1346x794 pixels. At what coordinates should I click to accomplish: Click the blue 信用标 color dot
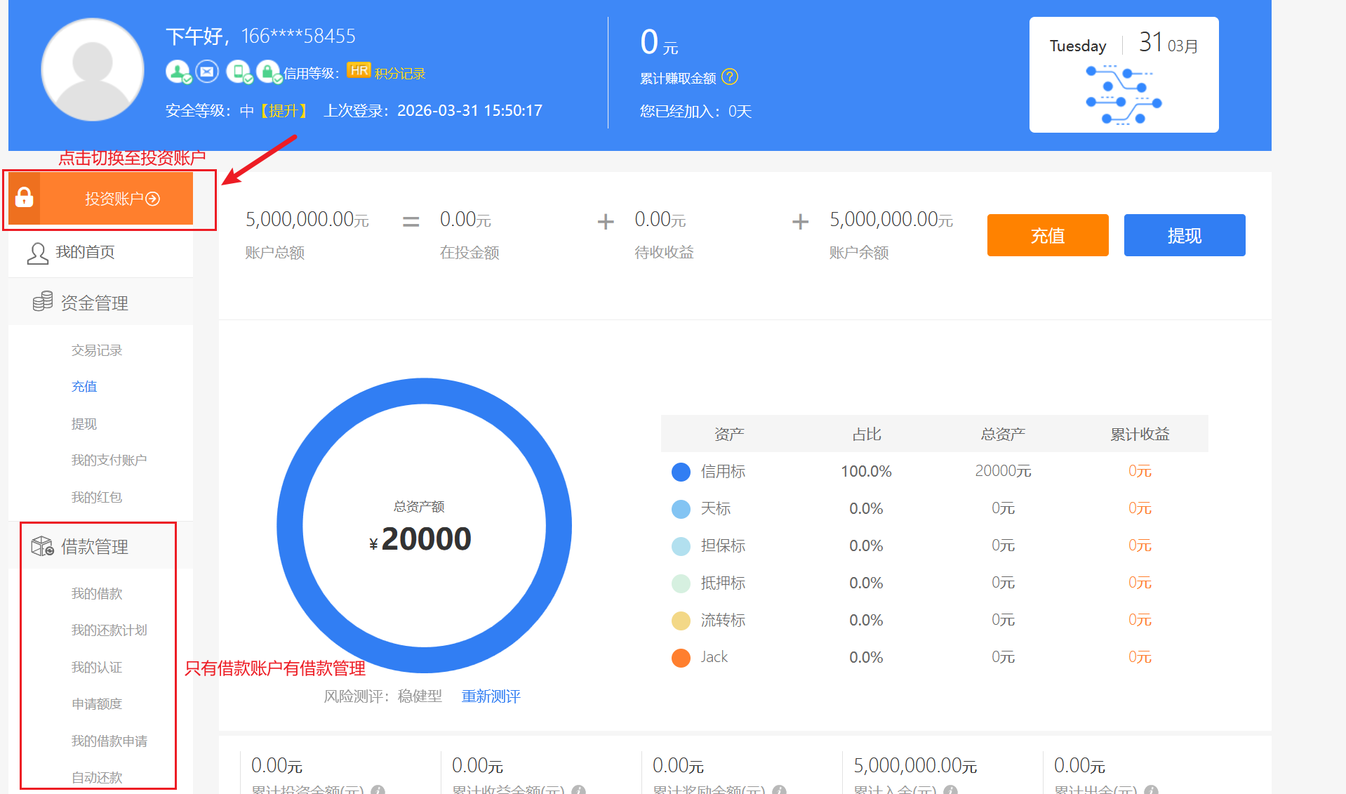click(681, 472)
